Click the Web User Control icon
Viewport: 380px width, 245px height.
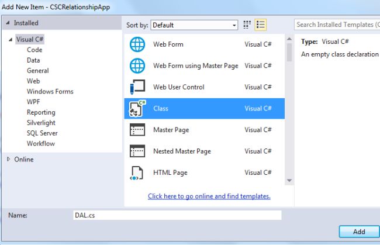[137, 87]
